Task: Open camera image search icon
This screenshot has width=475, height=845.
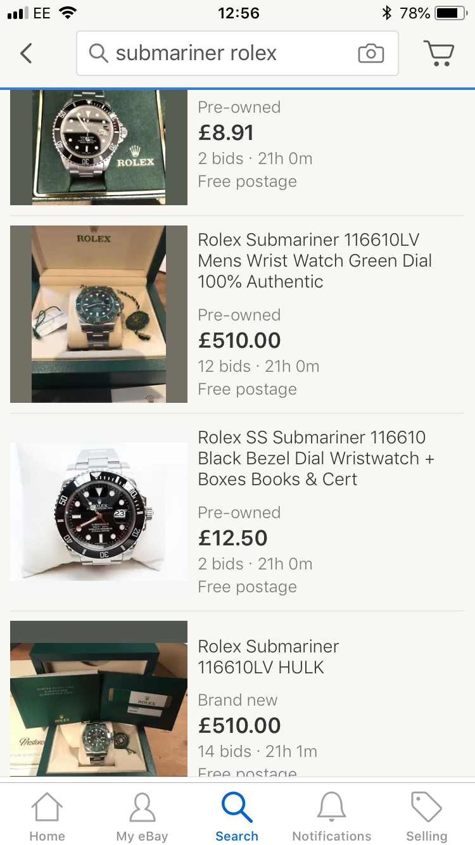Action: [x=370, y=53]
